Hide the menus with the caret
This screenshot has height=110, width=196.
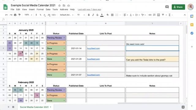(185, 15)
